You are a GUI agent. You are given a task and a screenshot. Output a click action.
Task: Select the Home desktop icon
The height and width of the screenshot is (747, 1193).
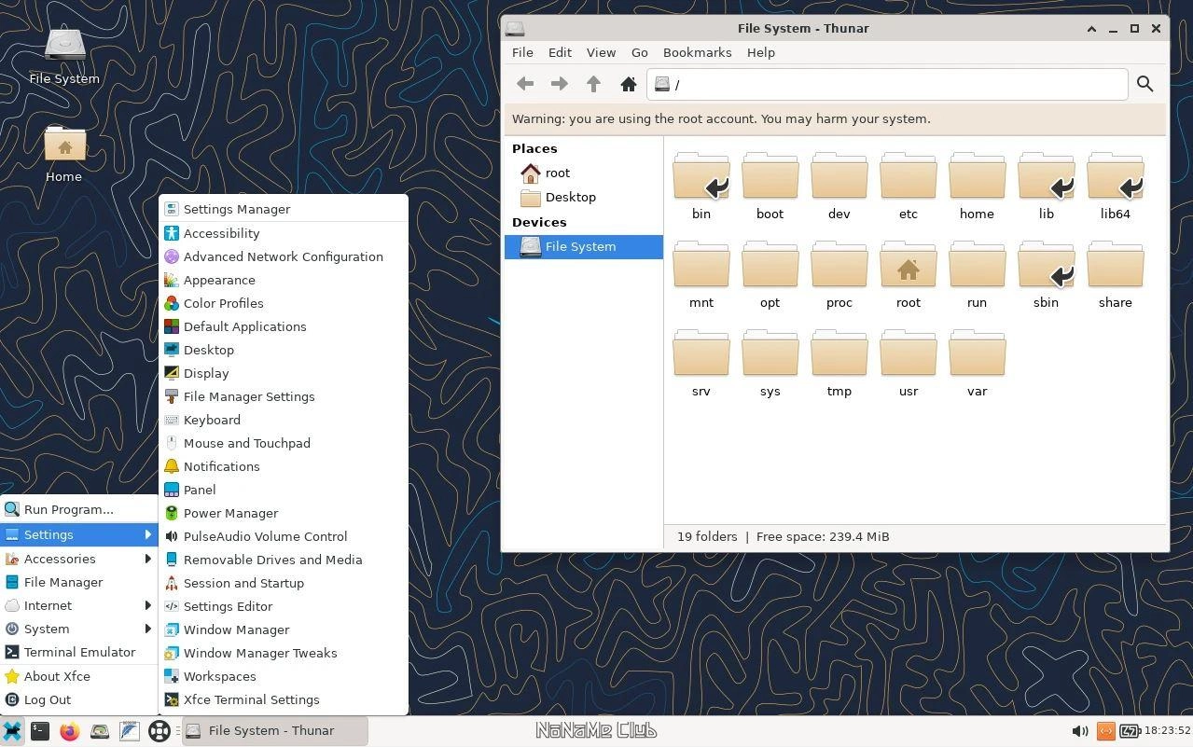pyautogui.click(x=64, y=154)
